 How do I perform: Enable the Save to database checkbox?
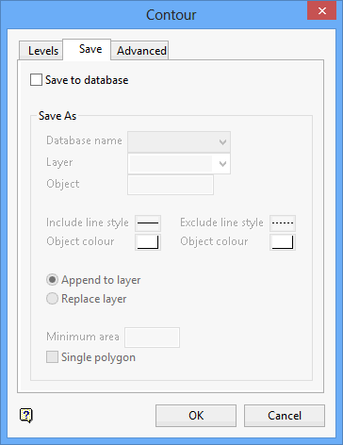point(36,80)
